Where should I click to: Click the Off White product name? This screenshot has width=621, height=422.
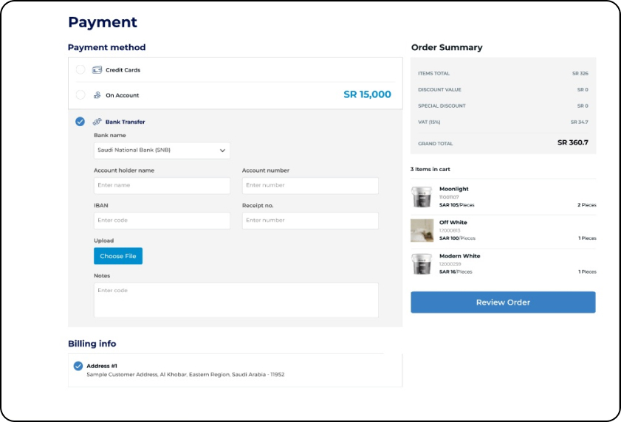pos(453,223)
